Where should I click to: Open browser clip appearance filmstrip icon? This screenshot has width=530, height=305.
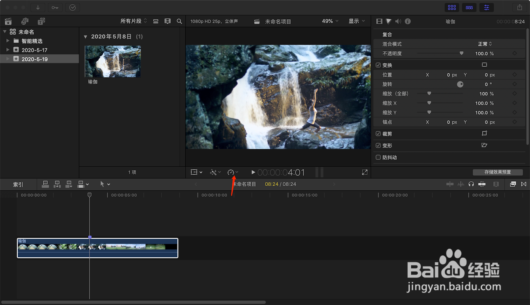168,21
